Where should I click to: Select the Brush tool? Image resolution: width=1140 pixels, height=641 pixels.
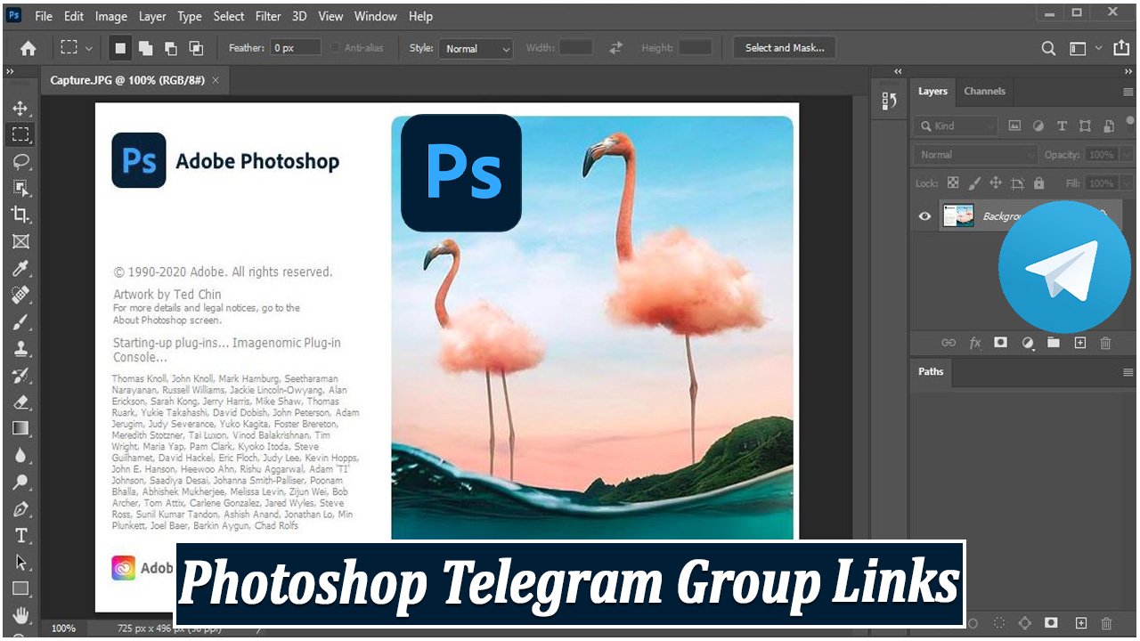[20, 321]
